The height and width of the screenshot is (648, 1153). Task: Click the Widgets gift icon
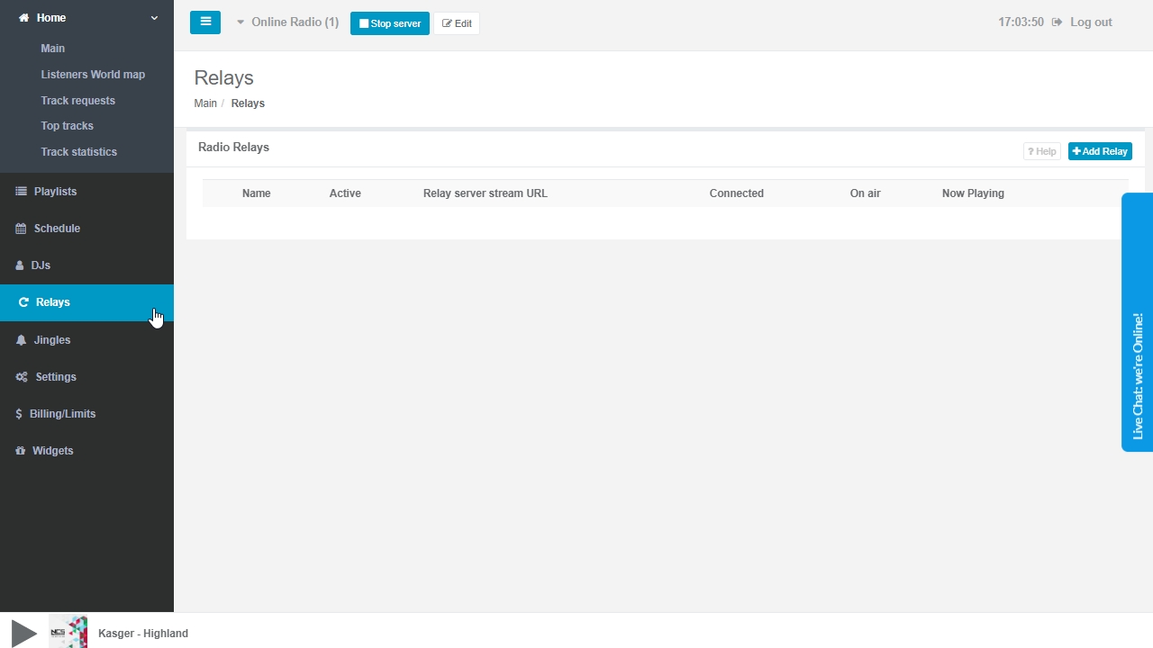click(x=21, y=451)
